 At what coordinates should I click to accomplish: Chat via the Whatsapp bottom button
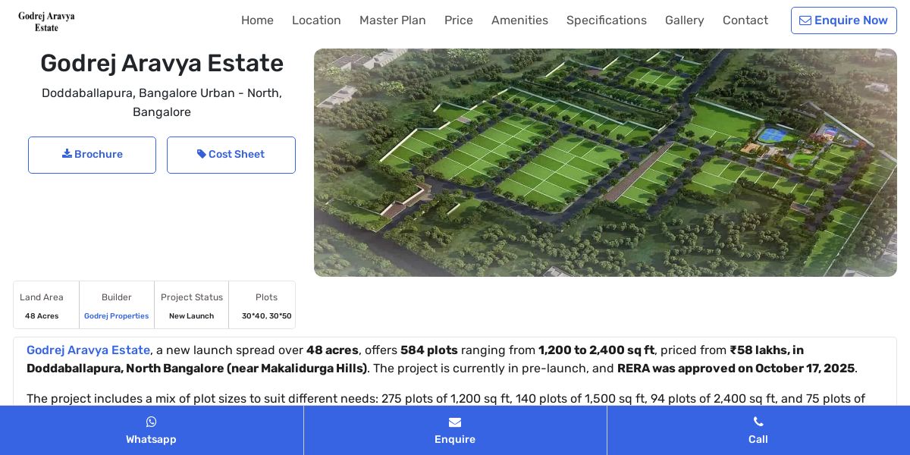[152, 431]
